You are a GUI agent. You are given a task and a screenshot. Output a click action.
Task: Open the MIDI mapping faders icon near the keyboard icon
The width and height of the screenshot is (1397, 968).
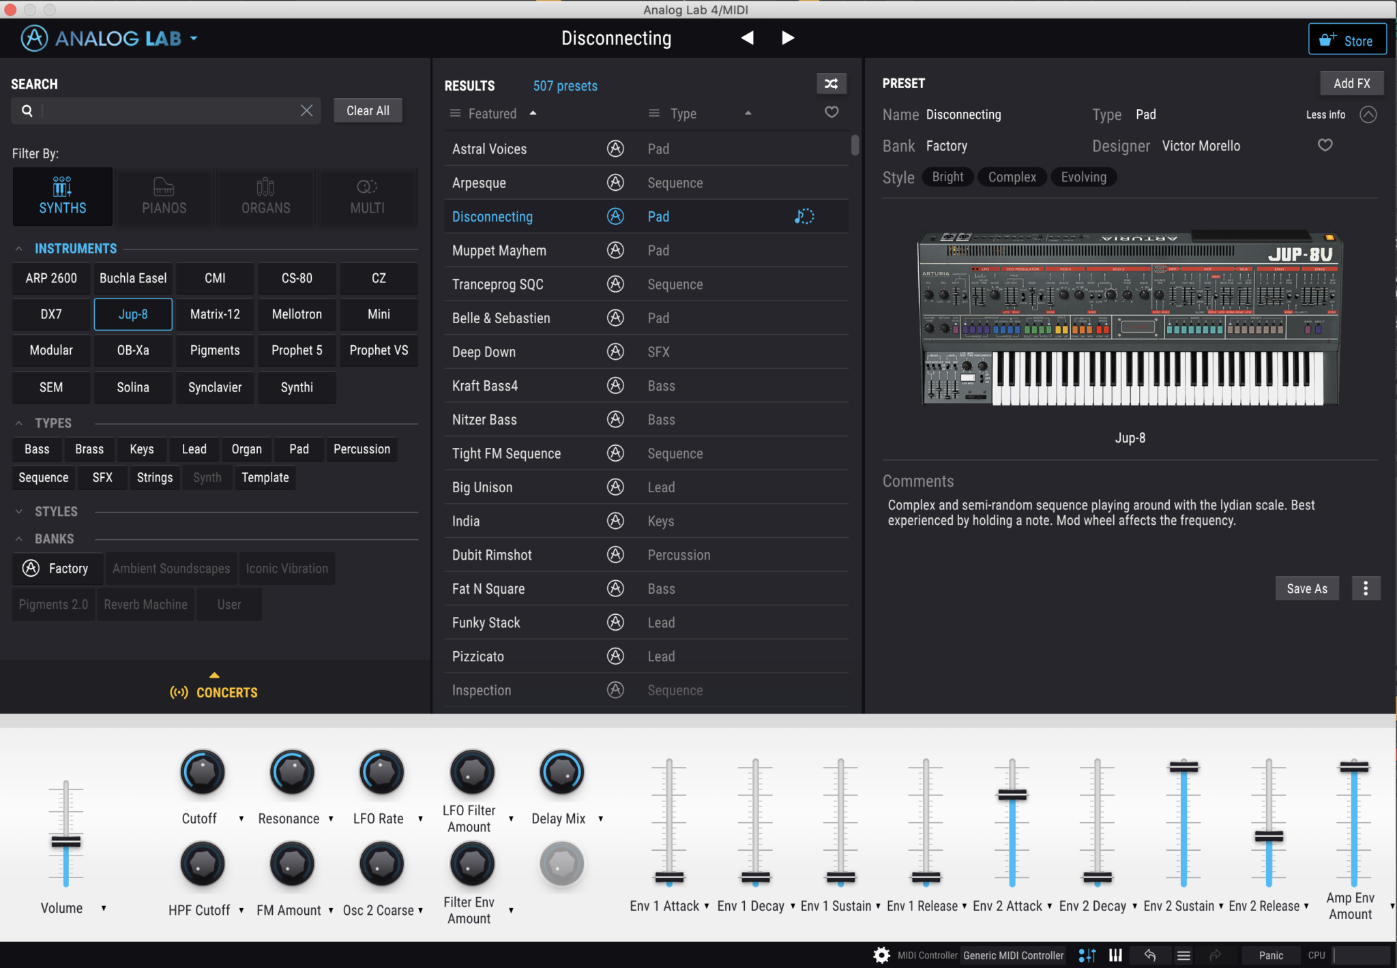coord(1086,955)
